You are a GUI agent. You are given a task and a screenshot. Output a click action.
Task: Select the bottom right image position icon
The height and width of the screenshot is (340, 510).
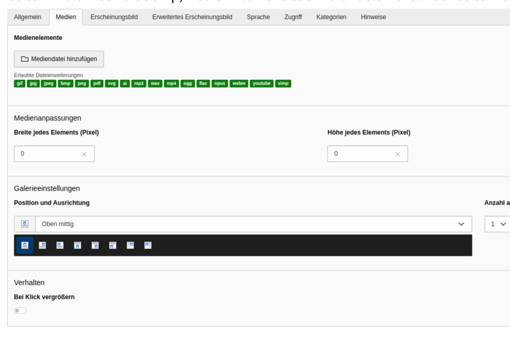[95, 245]
